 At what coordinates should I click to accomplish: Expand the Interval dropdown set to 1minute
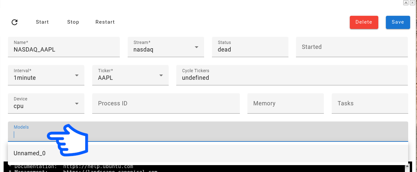tap(46, 75)
